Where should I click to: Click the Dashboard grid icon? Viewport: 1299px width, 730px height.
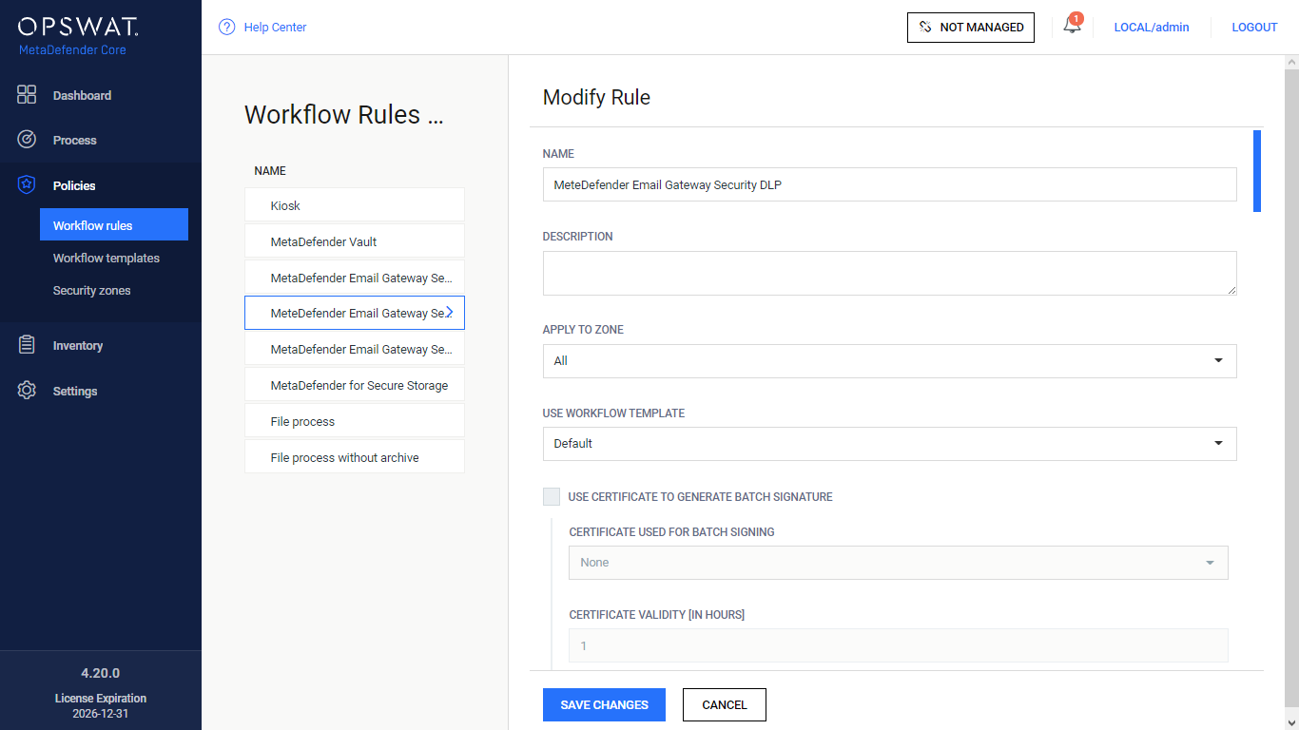27,94
